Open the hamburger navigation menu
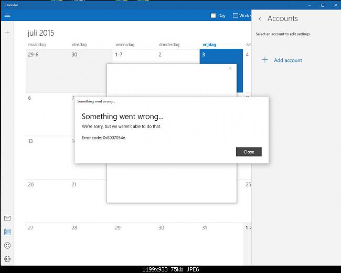341x273 pixels. pos(7,15)
